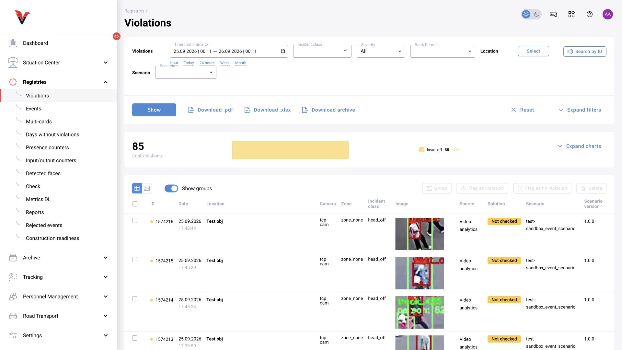Click the Archive box icon in sidebar

pos(13,258)
